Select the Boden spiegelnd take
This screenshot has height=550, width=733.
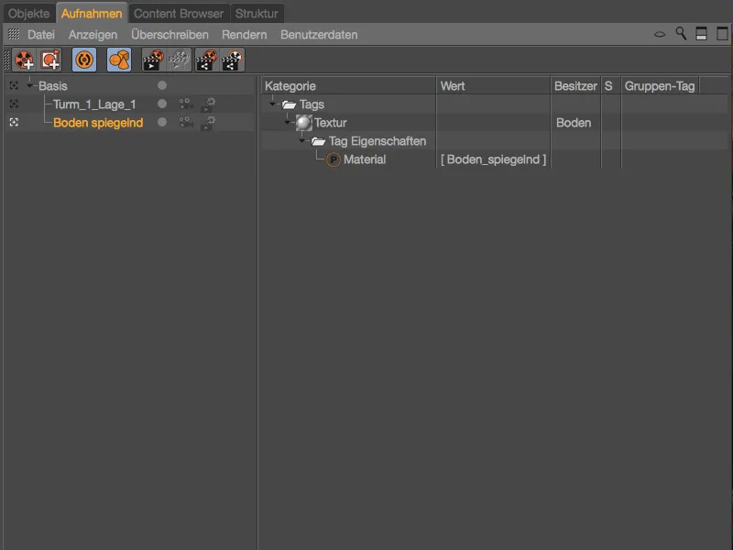pyautogui.click(x=98, y=123)
